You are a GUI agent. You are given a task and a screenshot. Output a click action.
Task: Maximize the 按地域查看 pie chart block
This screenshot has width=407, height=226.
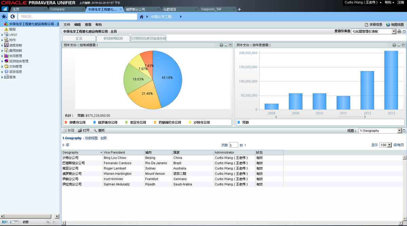(x=230, y=45)
